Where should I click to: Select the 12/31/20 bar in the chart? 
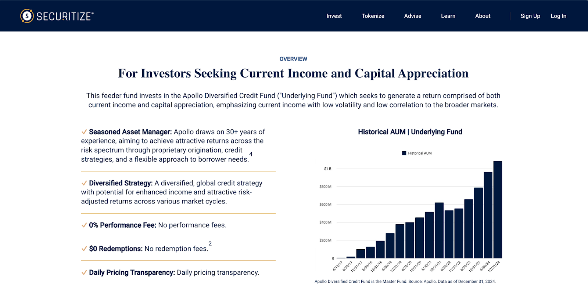419,238
